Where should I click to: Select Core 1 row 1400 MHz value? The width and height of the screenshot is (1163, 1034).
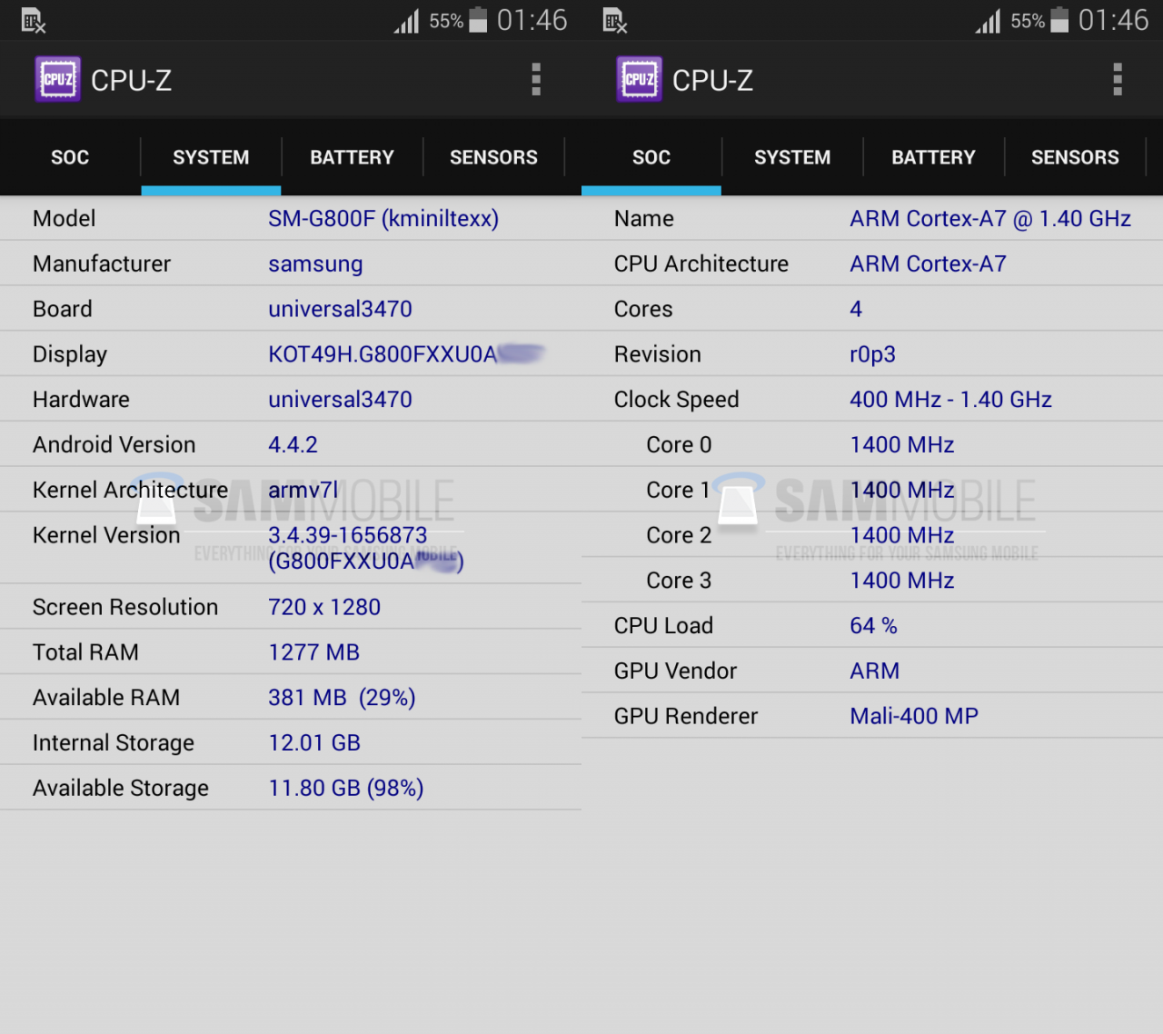(x=901, y=491)
